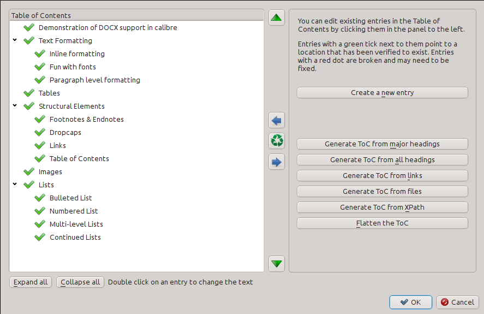Confirm the dialog with OK

pos(410,302)
